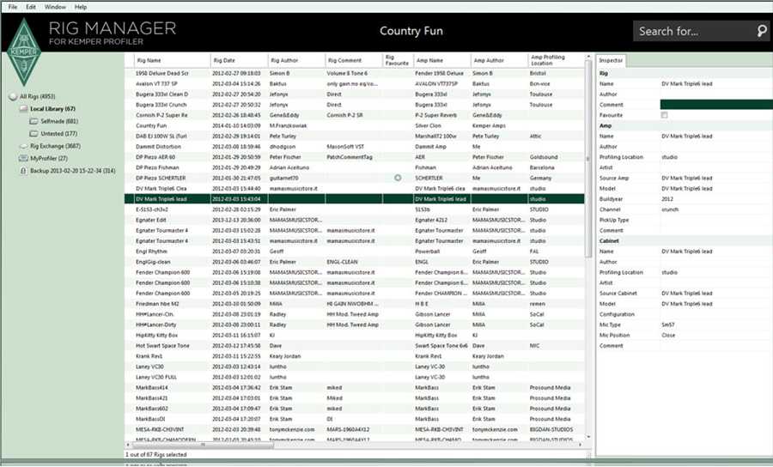Click the Mic Position value Close
The width and height of the screenshot is (773, 467).
pyautogui.click(x=668, y=335)
